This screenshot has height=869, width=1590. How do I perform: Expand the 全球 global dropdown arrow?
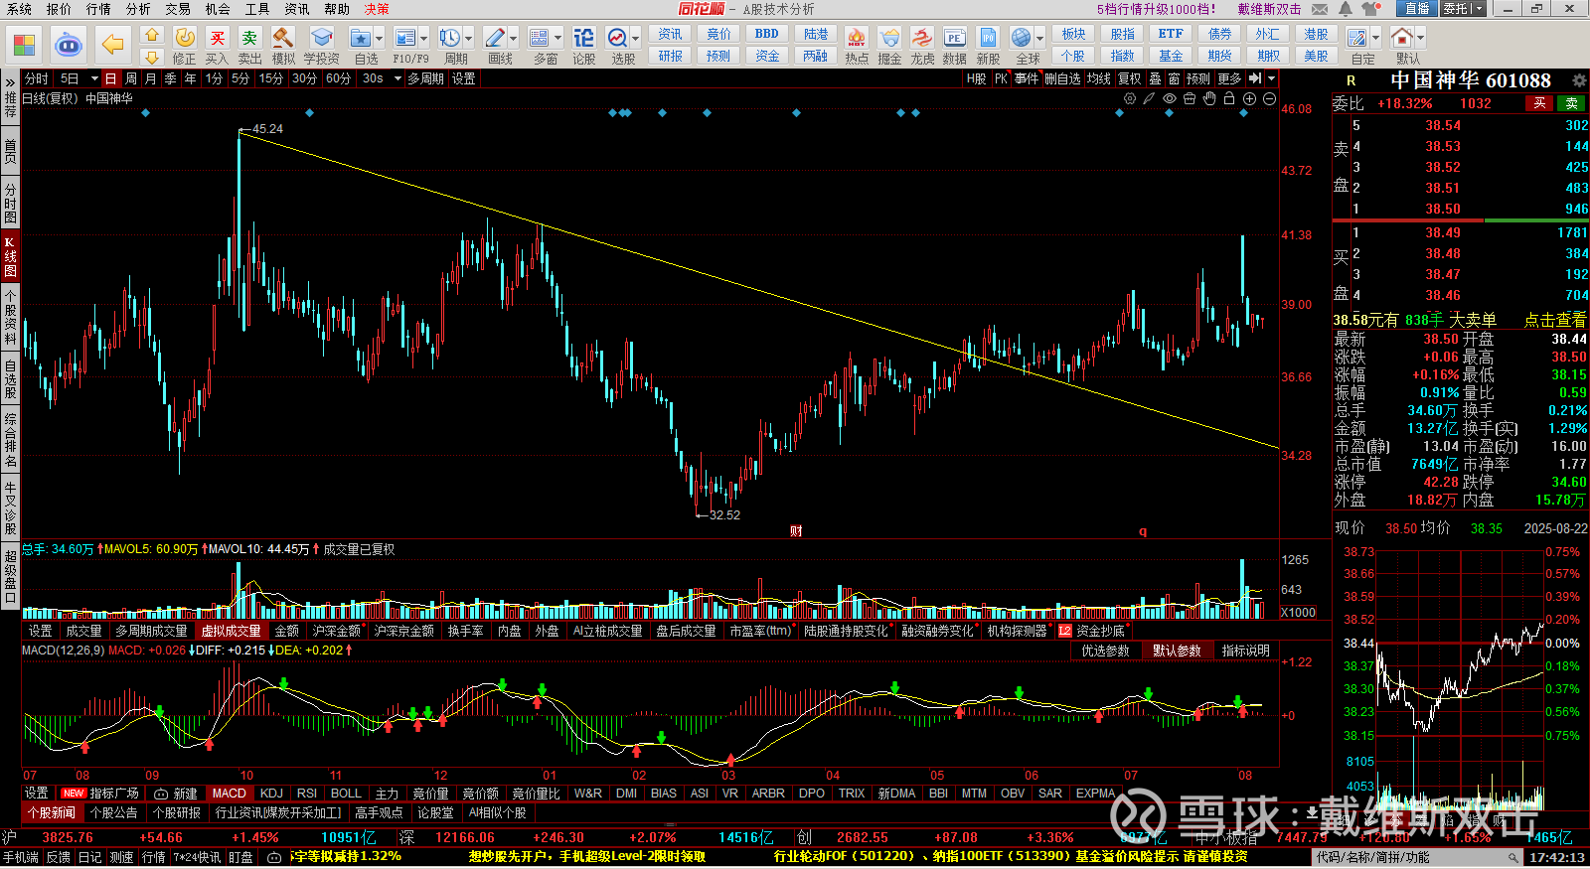(1040, 38)
